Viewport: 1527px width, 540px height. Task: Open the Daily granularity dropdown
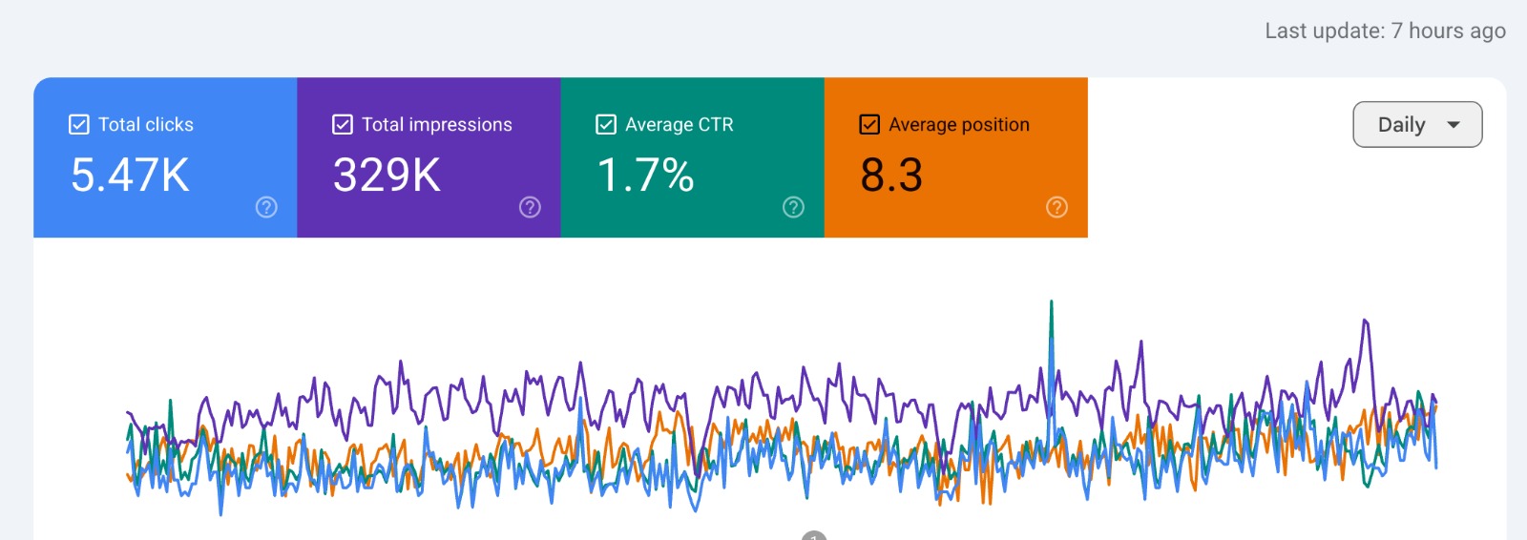[x=1417, y=125]
